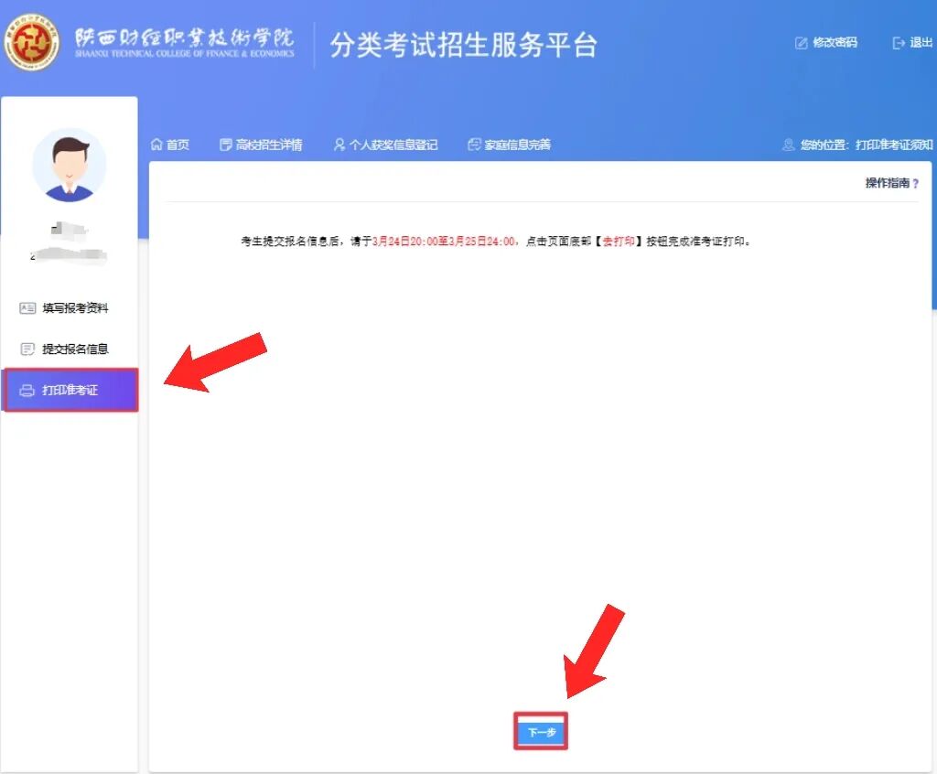This screenshot has width=937, height=774.
Task: Click the exit arrow icon beside 退出
Action: tap(898, 43)
